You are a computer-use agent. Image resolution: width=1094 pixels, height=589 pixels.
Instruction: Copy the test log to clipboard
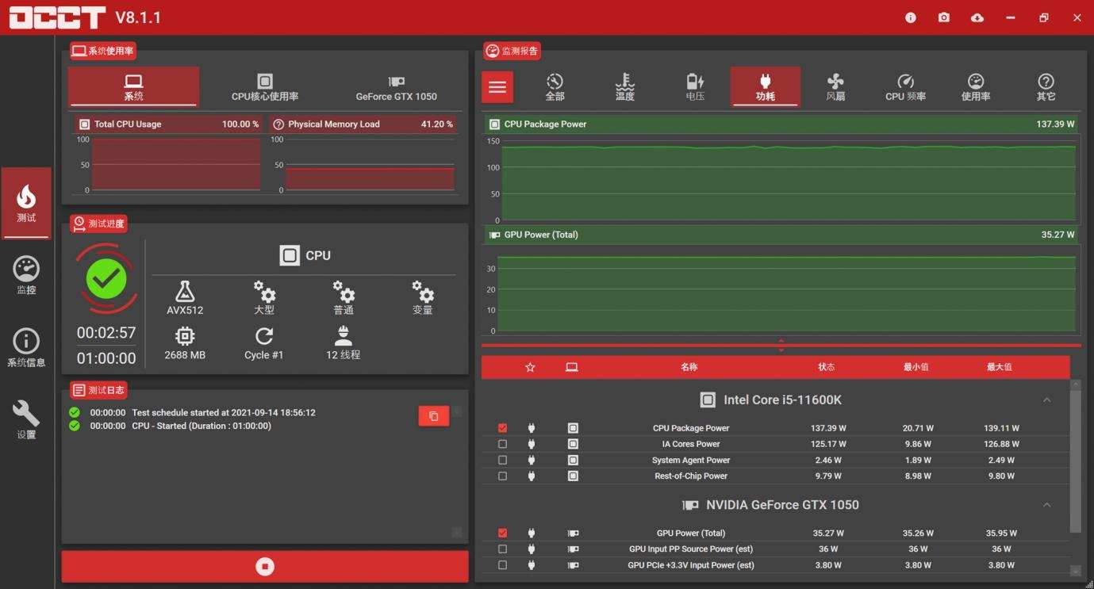tap(434, 415)
